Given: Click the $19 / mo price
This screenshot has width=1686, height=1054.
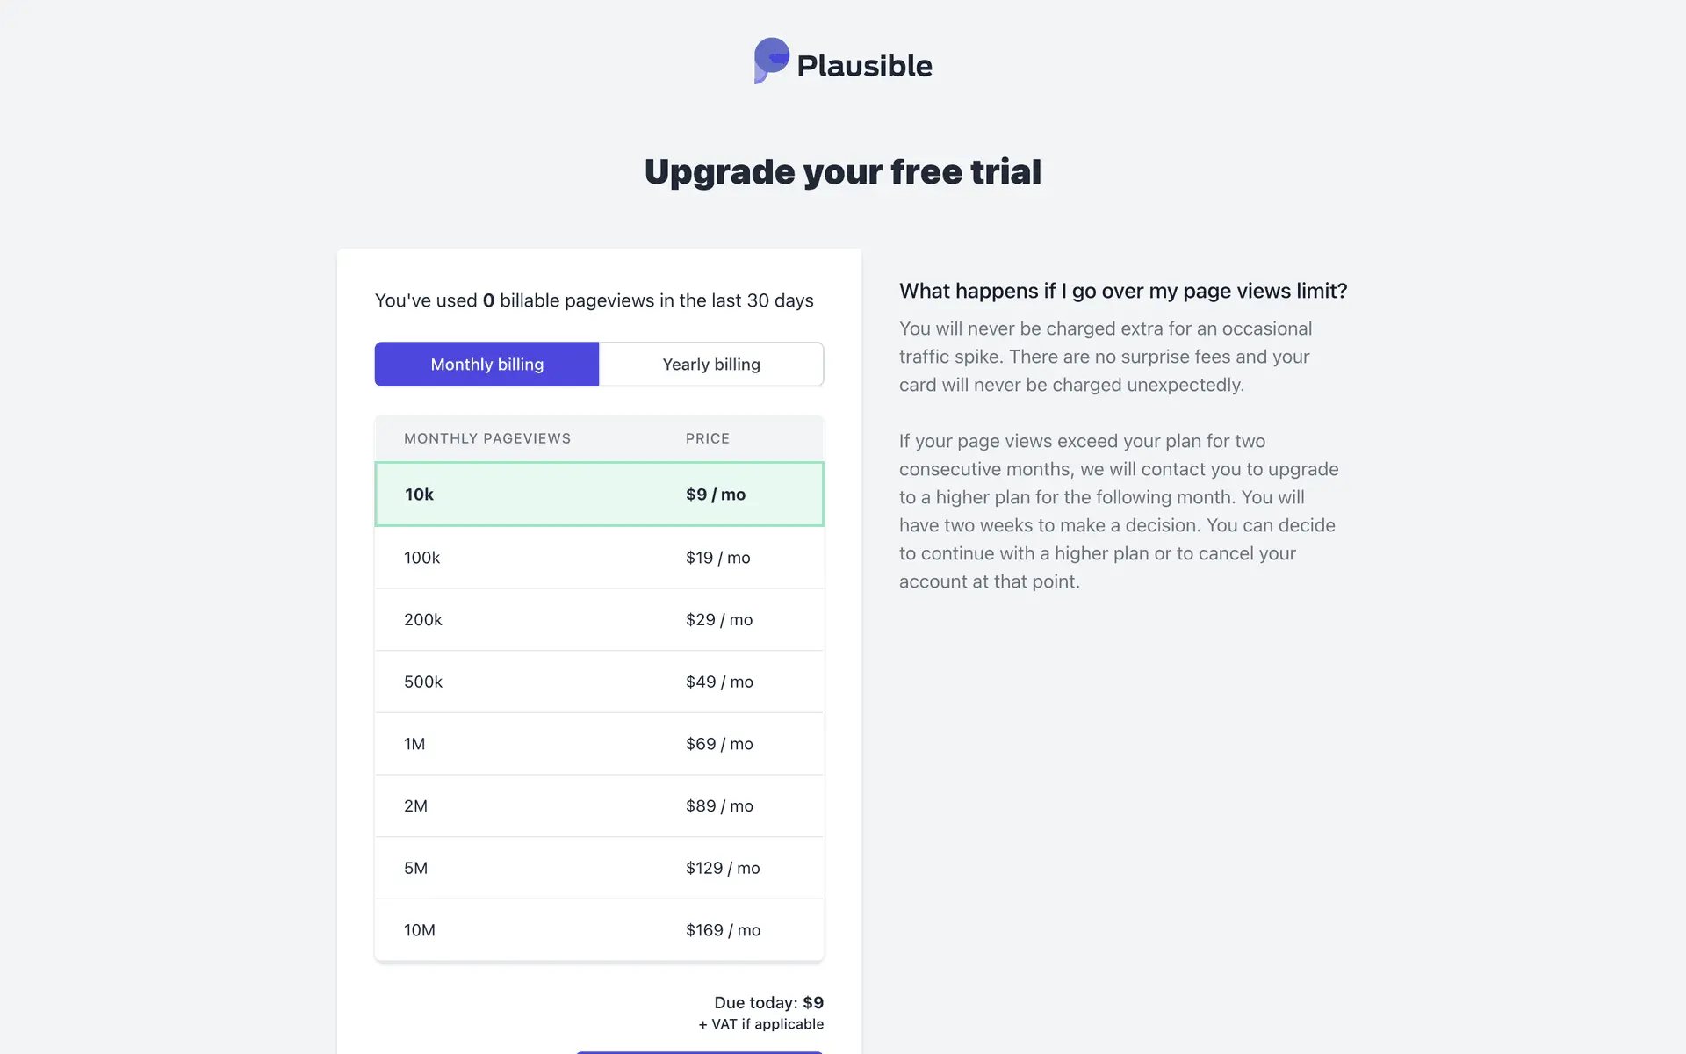Looking at the screenshot, I should [x=717, y=558].
